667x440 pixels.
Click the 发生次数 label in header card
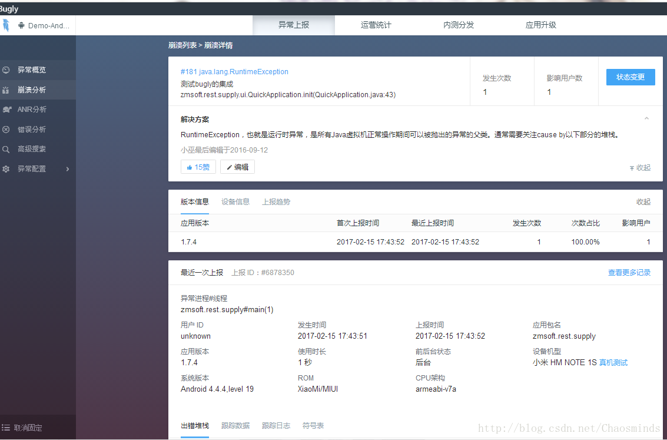pos(497,78)
